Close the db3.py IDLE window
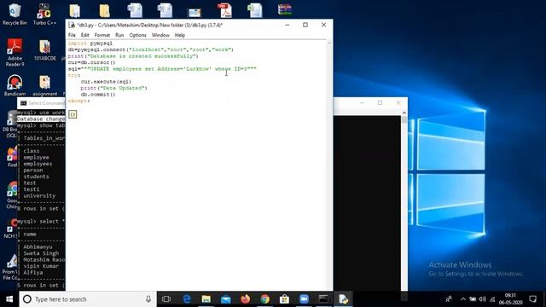This screenshot has width=546, height=307. [323, 25]
